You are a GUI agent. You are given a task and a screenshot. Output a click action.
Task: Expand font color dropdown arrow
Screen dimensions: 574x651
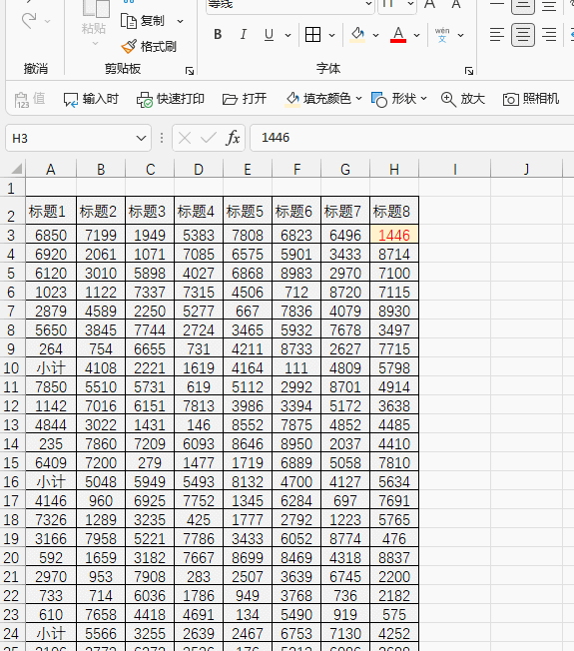pos(416,35)
